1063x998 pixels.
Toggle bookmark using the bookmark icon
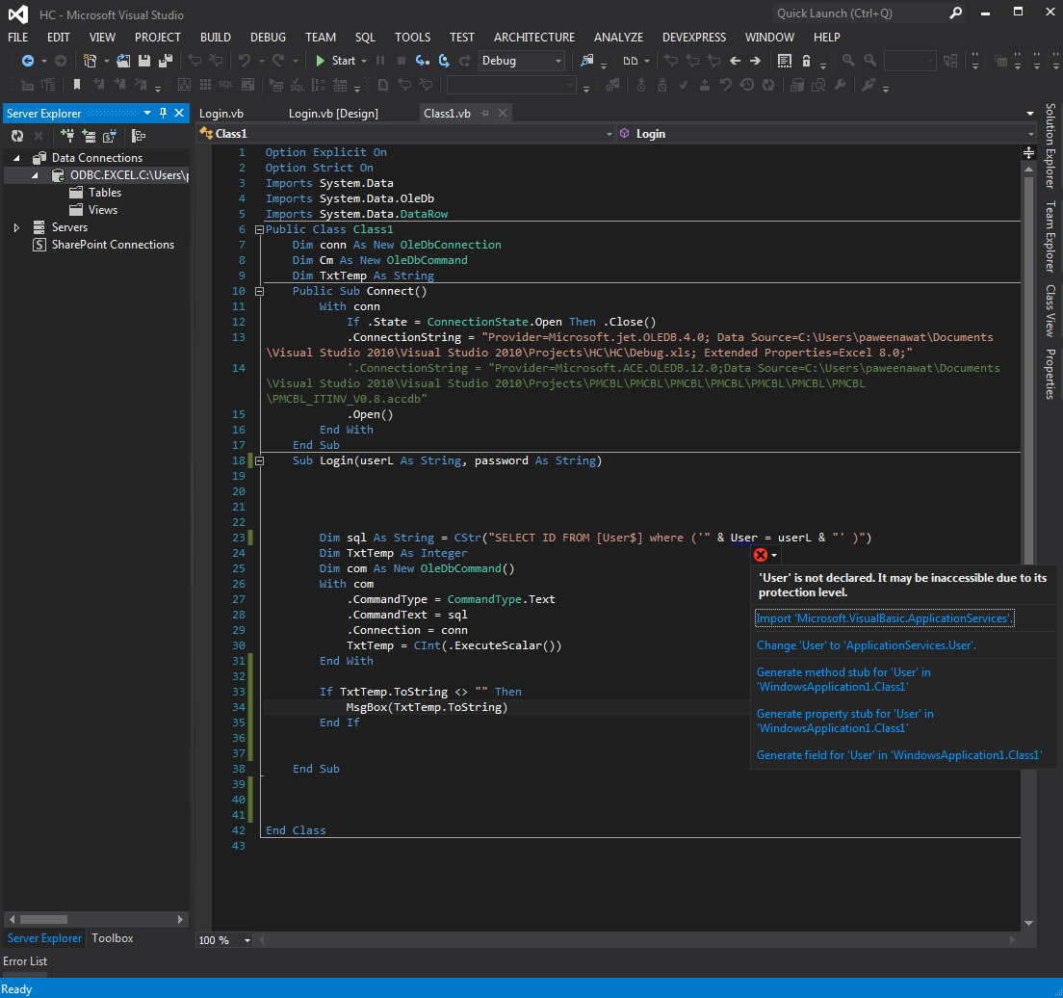[77, 85]
